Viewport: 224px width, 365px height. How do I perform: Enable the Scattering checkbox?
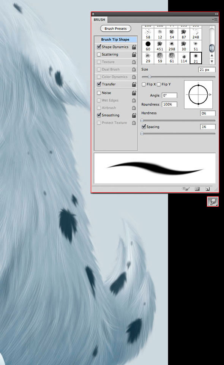(99, 55)
